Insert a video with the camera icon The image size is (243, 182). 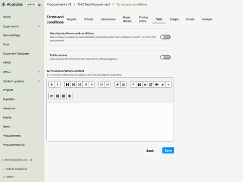coord(157,84)
